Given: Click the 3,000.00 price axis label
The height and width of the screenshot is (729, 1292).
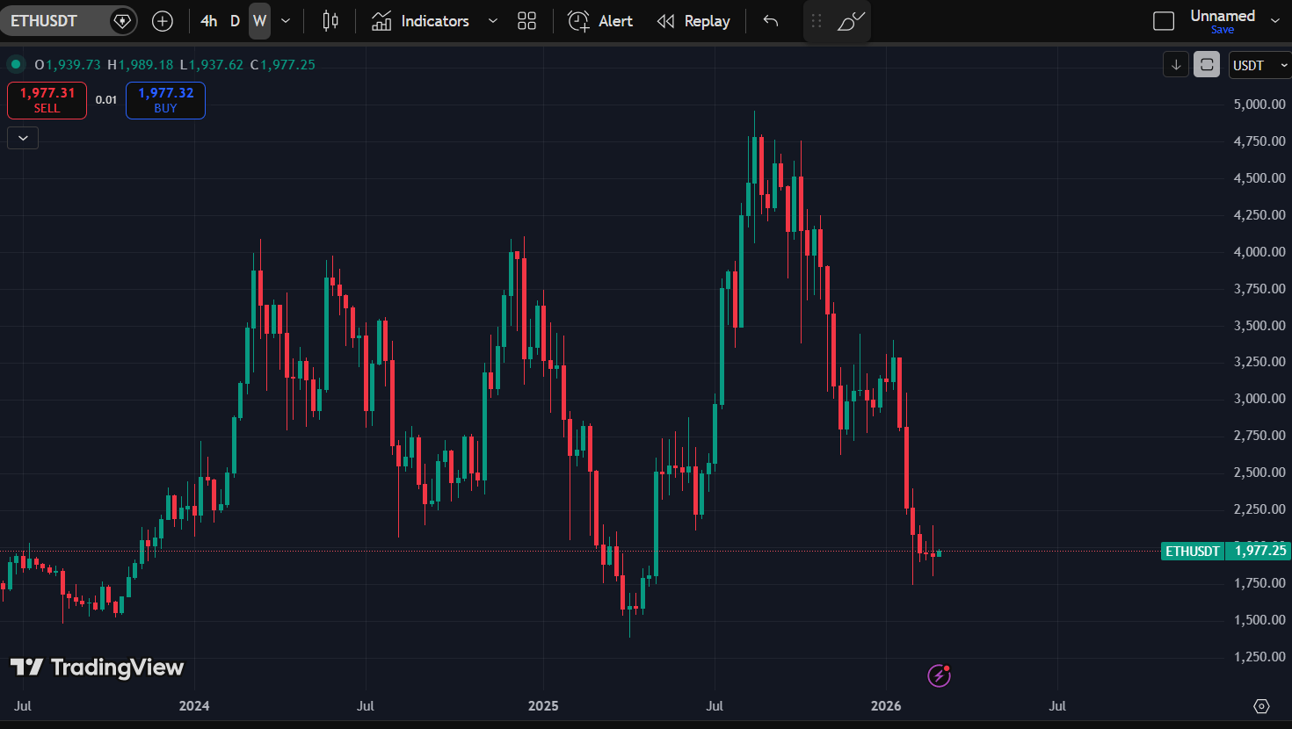Looking at the screenshot, I should [1259, 399].
